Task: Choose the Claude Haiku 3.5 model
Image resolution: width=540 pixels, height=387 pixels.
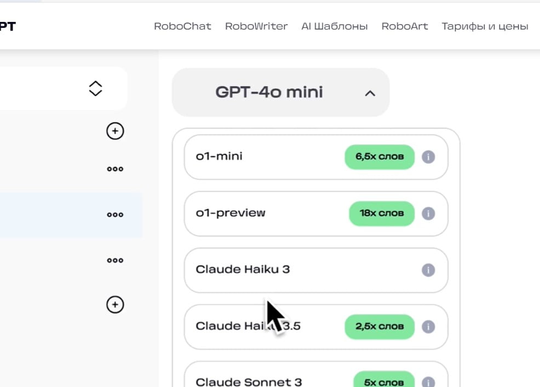Action: click(x=316, y=327)
